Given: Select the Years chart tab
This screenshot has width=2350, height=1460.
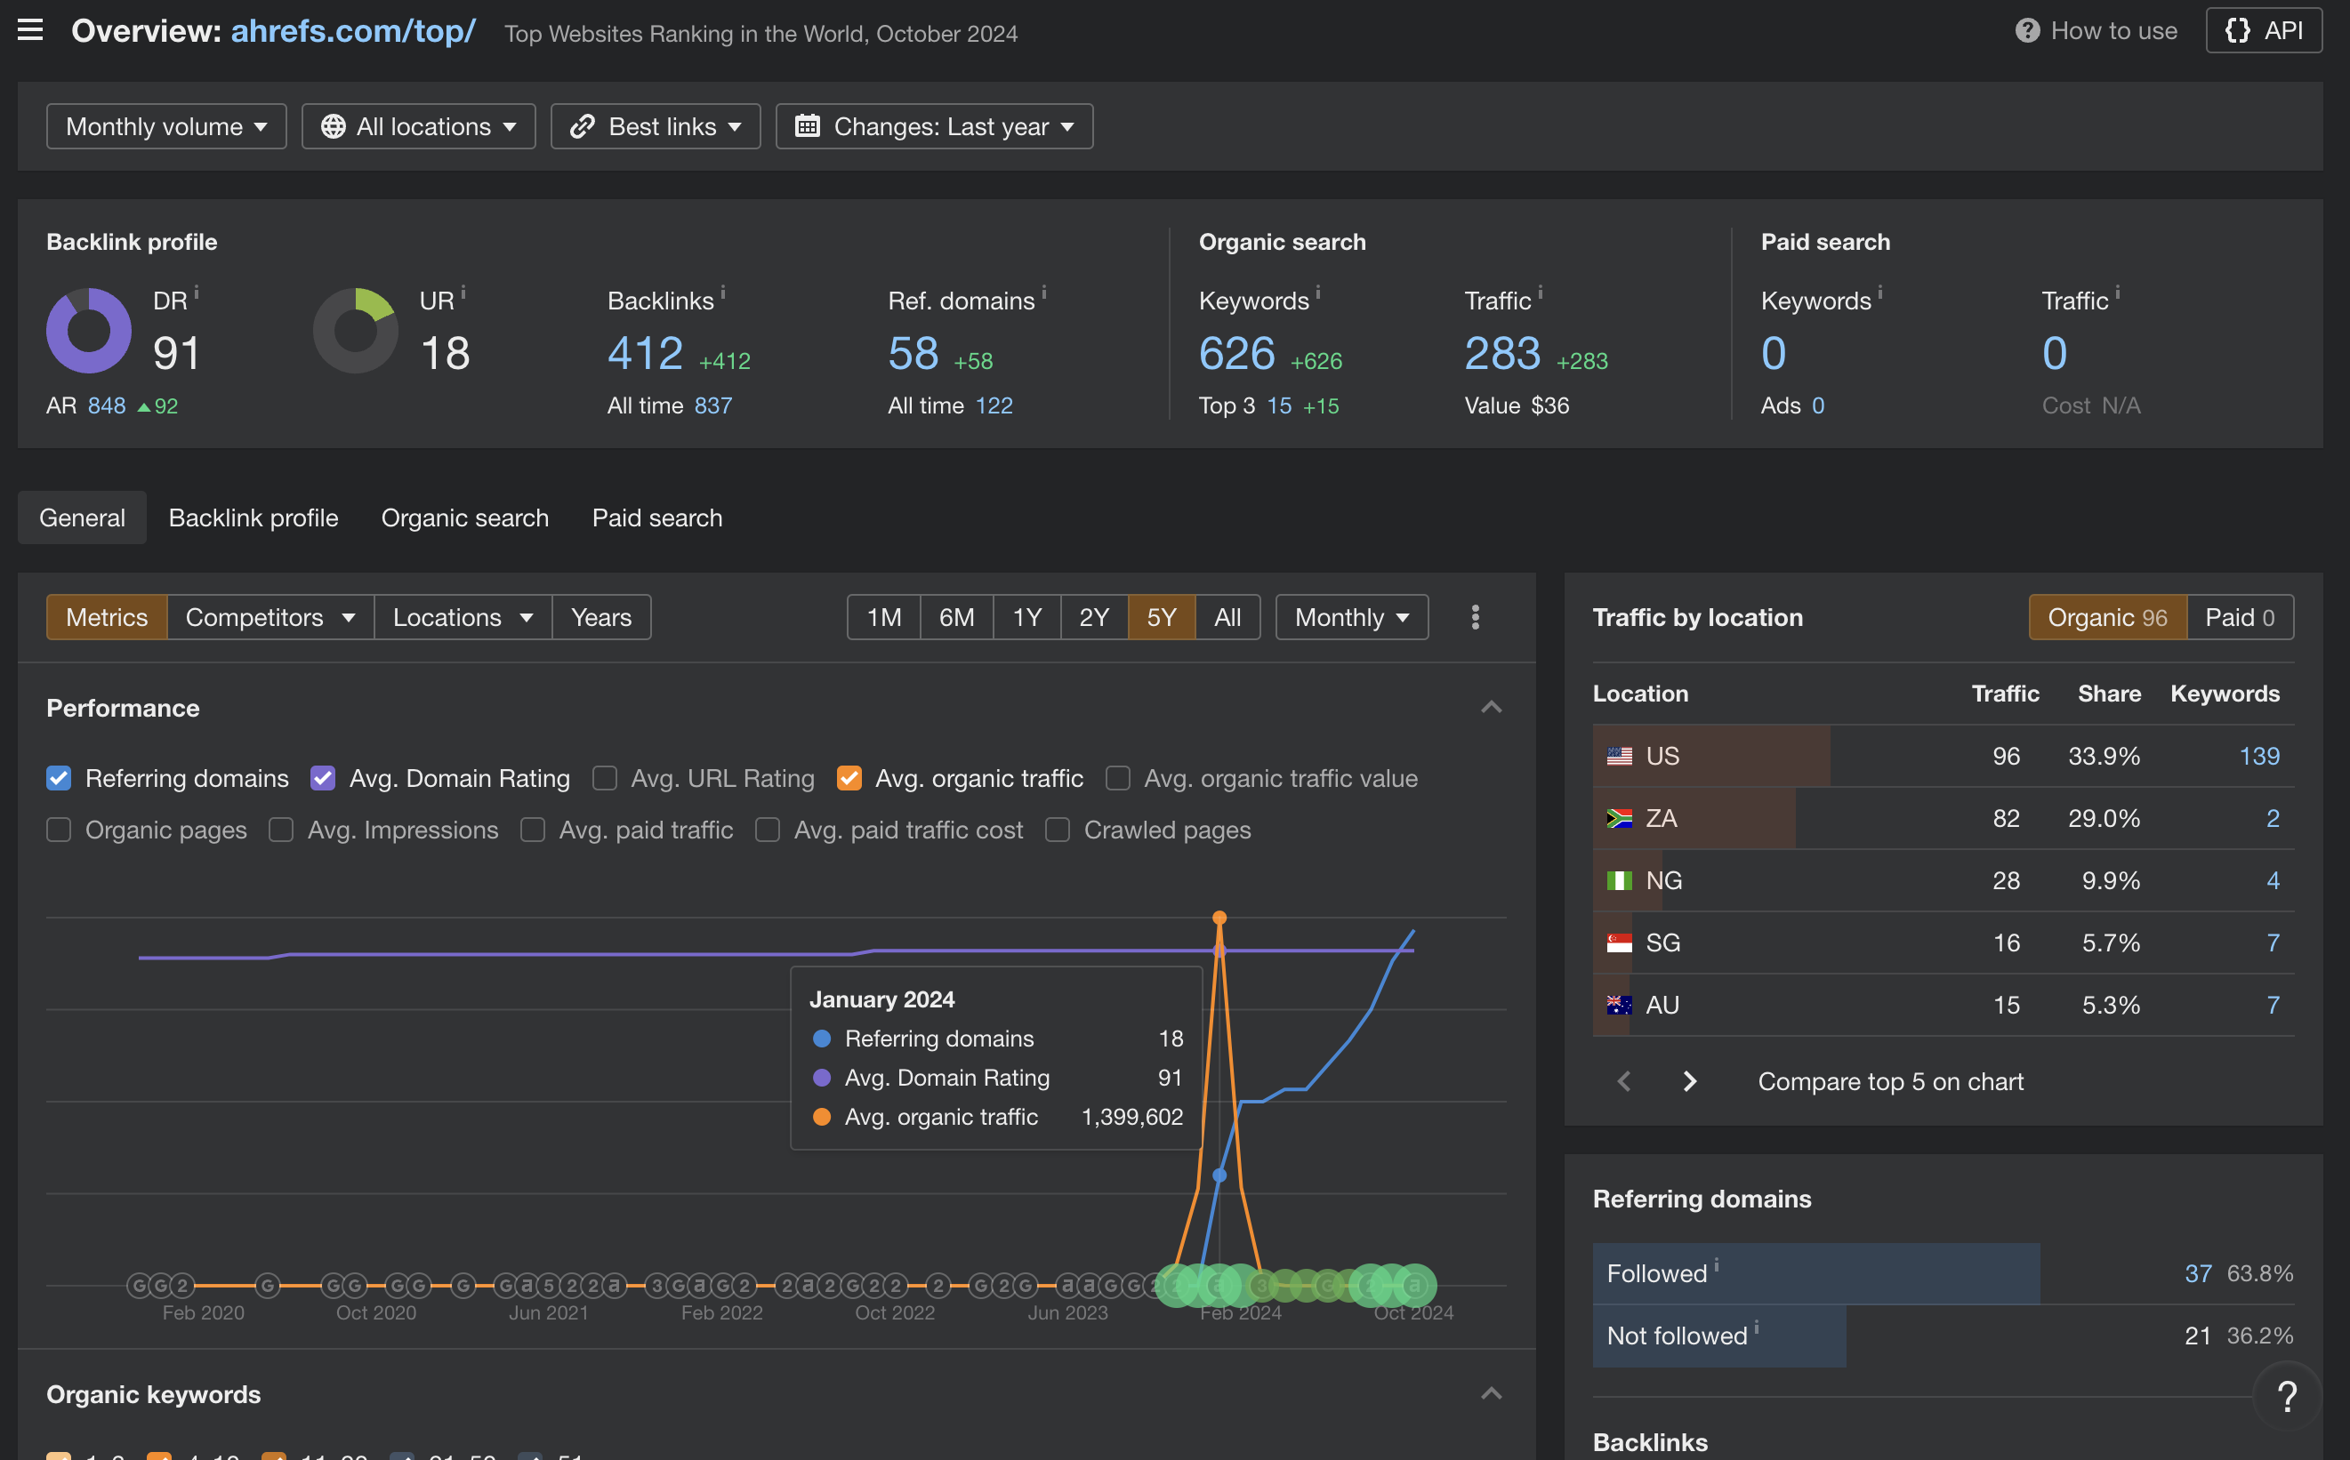Looking at the screenshot, I should click(600, 617).
